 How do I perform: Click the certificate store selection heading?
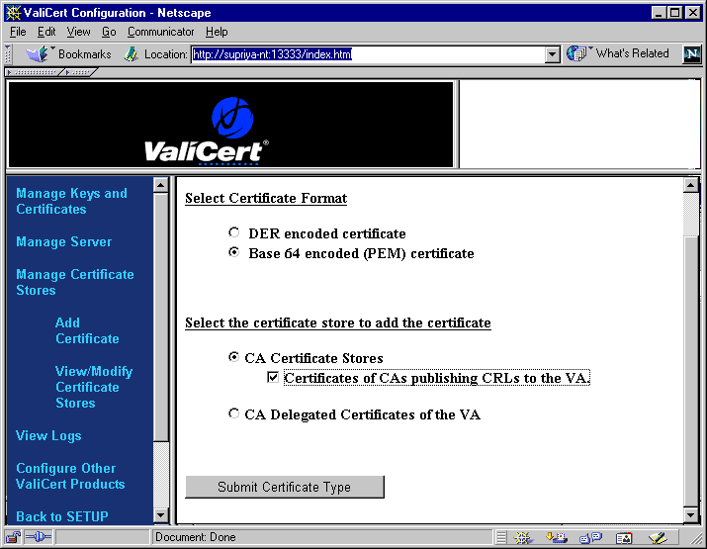pos(338,323)
